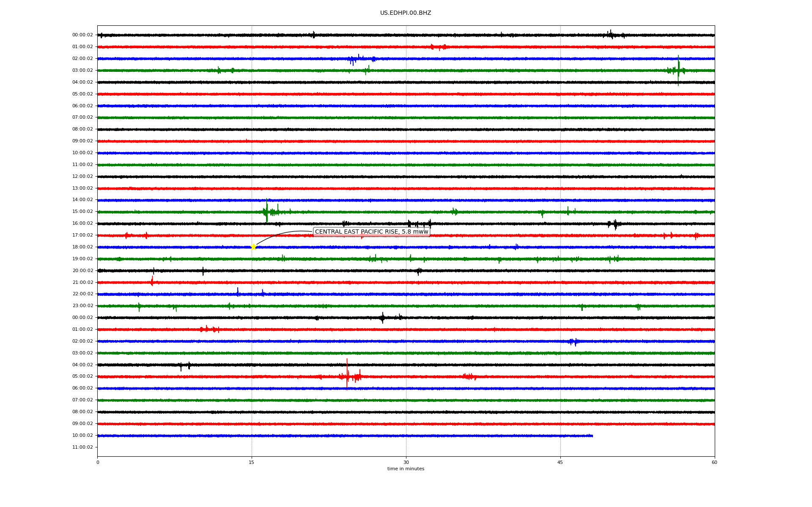Select the 23:00:02 row label
Screen dimensions: 812x507
[82, 305]
